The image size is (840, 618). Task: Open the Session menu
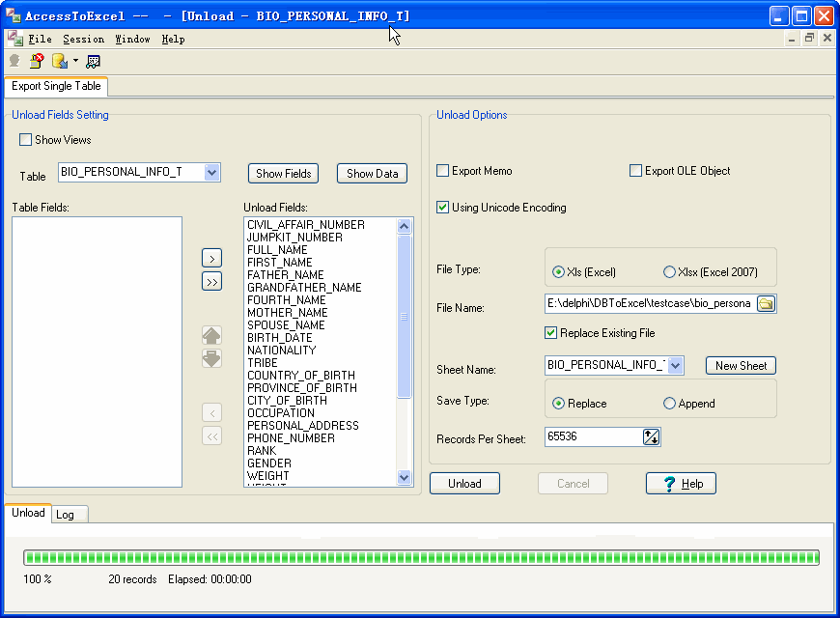pyautogui.click(x=84, y=40)
